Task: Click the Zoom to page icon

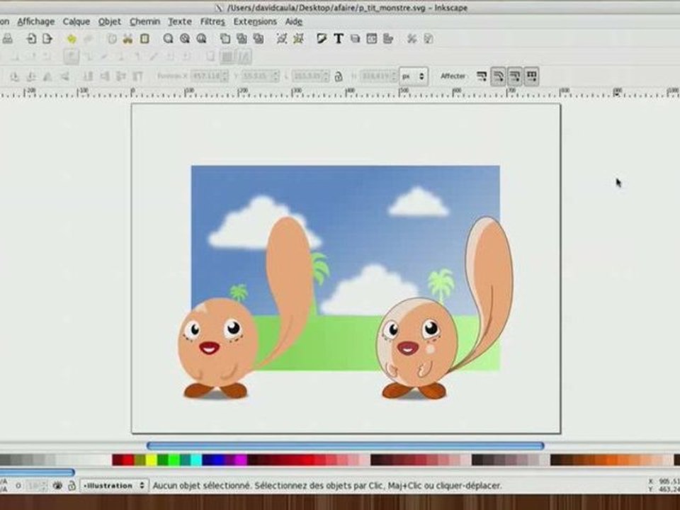Action: pos(201,39)
